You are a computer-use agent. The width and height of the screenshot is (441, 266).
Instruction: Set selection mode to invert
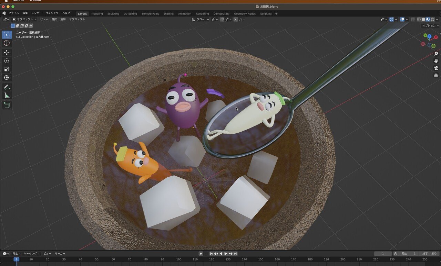pos(27,25)
